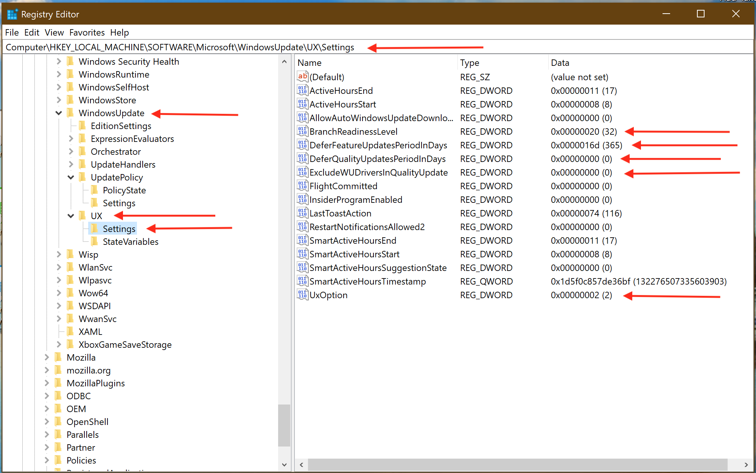Click the Registry Editor title bar icon
The image size is (756, 473).
point(12,14)
